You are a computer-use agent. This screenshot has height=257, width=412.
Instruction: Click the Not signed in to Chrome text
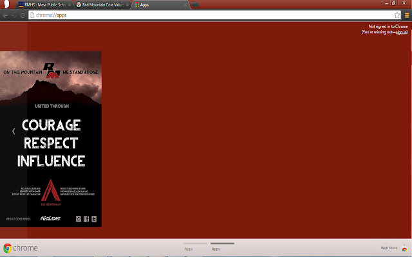388,26
